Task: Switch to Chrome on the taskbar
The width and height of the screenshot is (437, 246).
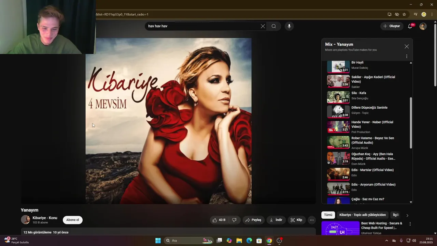Action: click(x=269, y=241)
